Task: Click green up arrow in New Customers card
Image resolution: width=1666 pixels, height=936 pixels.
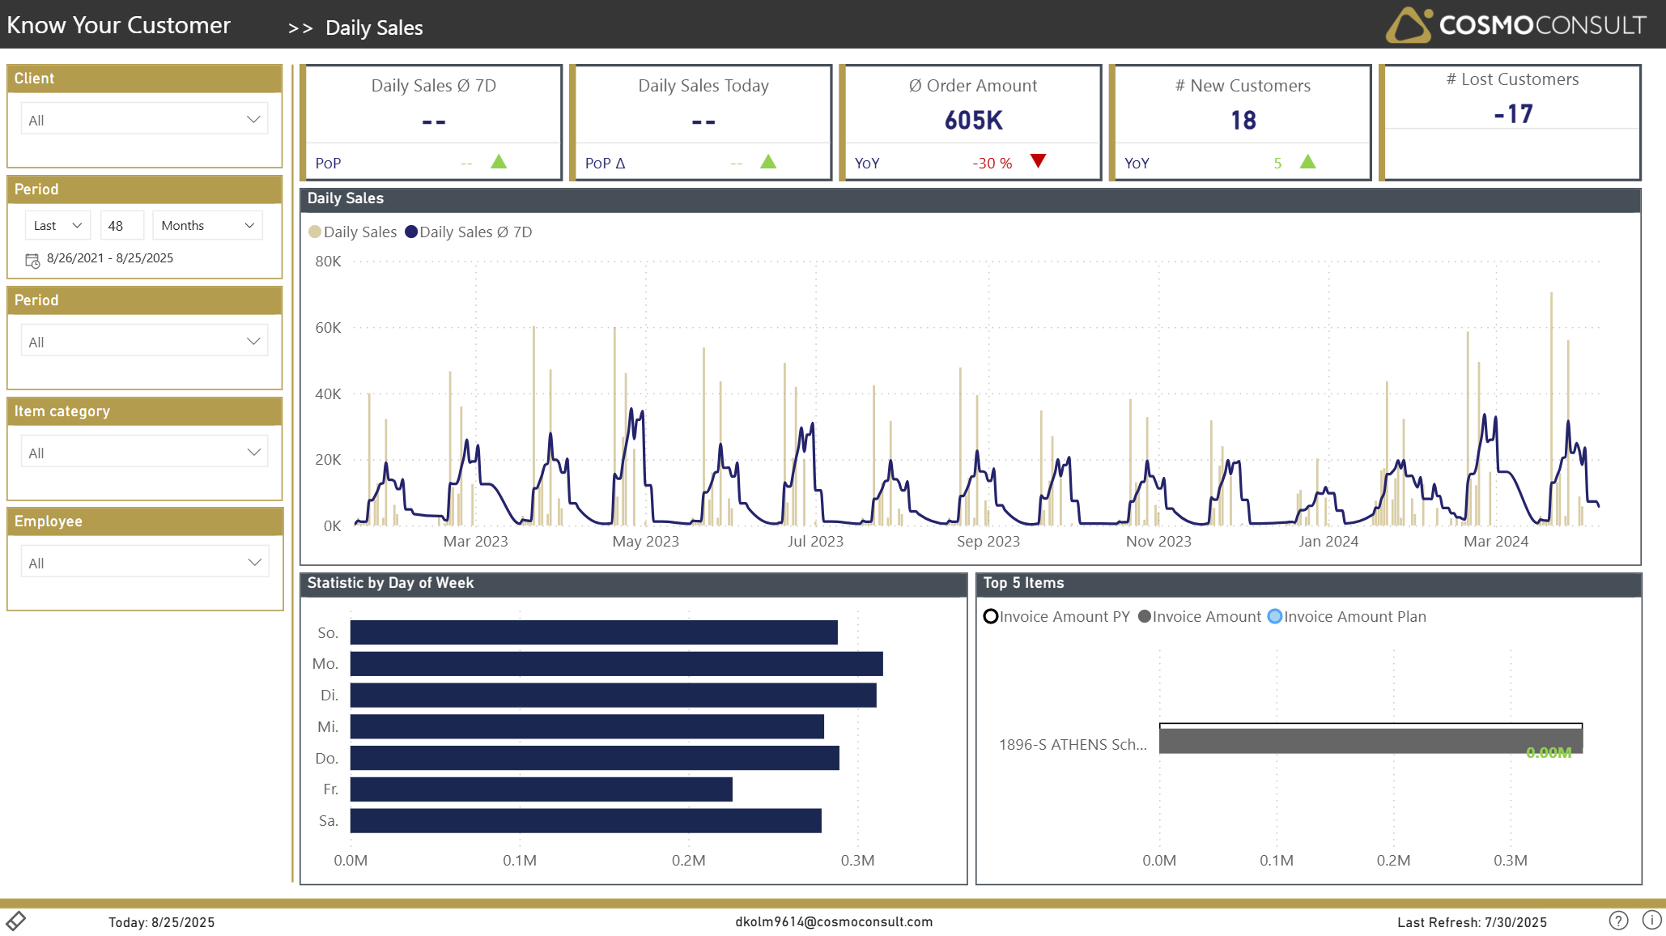Action: point(1307,162)
